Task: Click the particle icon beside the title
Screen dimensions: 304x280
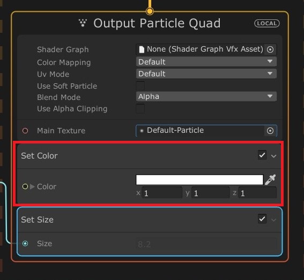Action: 83,23
